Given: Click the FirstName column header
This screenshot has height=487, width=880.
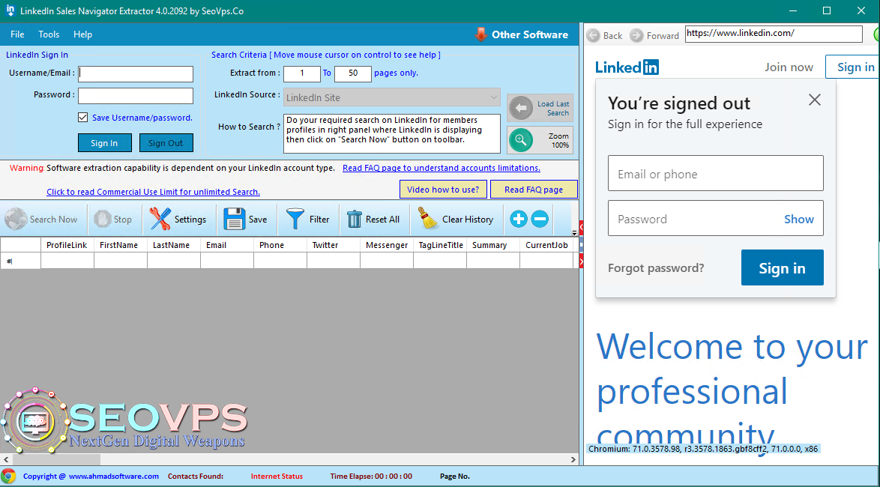Looking at the screenshot, I should (x=121, y=245).
